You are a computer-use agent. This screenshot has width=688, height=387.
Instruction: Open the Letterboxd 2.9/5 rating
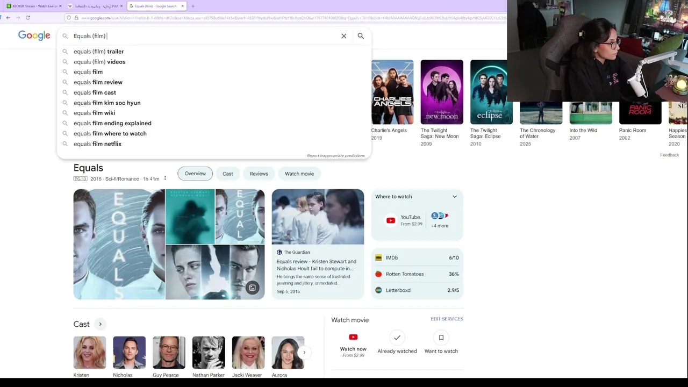pos(417,290)
